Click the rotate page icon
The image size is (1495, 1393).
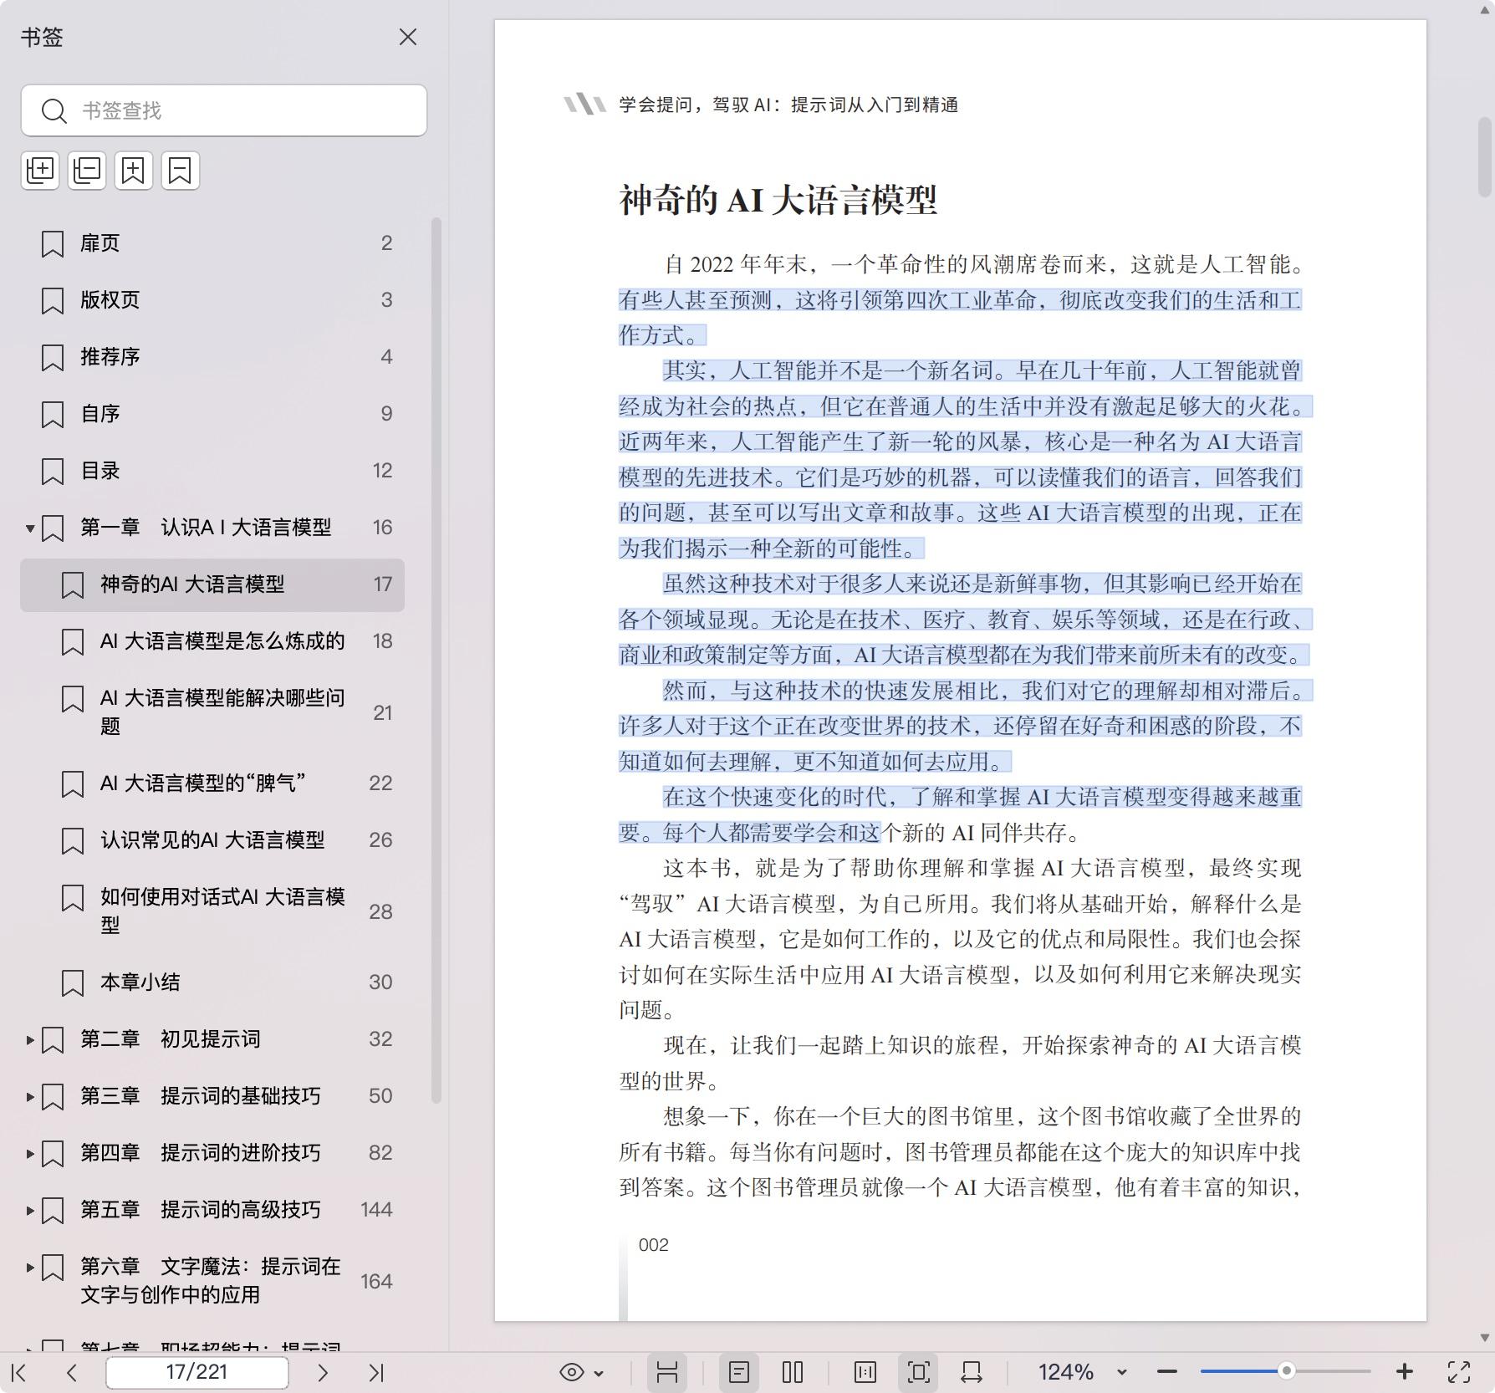[972, 1372]
